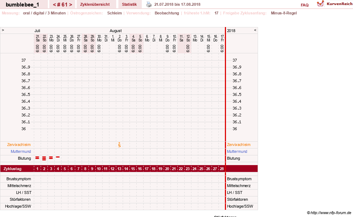
Task: Click the 36 label on right temperature axis
Action: click(x=235, y=129)
